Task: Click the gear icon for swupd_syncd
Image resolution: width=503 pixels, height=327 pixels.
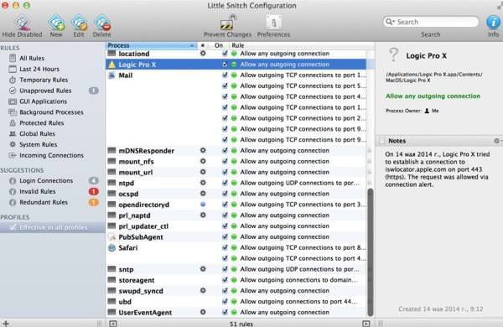Action: coord(203,290)
